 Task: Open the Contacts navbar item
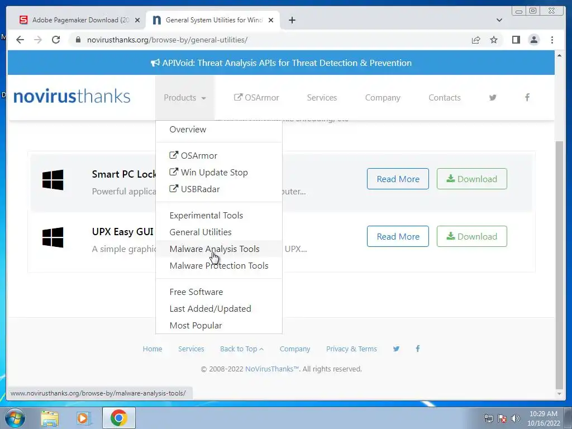[x=444, y=97]
